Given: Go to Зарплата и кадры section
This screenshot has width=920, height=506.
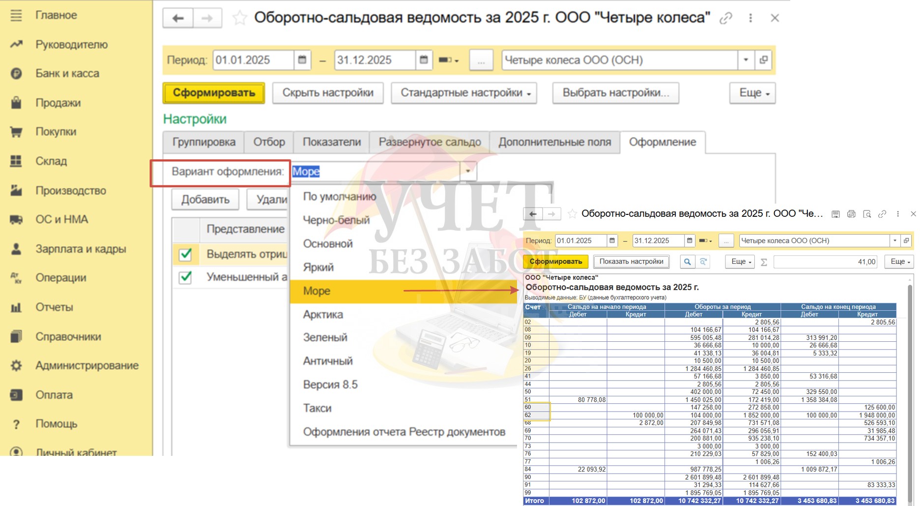Looking at the screenshot, I should [x=81, y=249].
